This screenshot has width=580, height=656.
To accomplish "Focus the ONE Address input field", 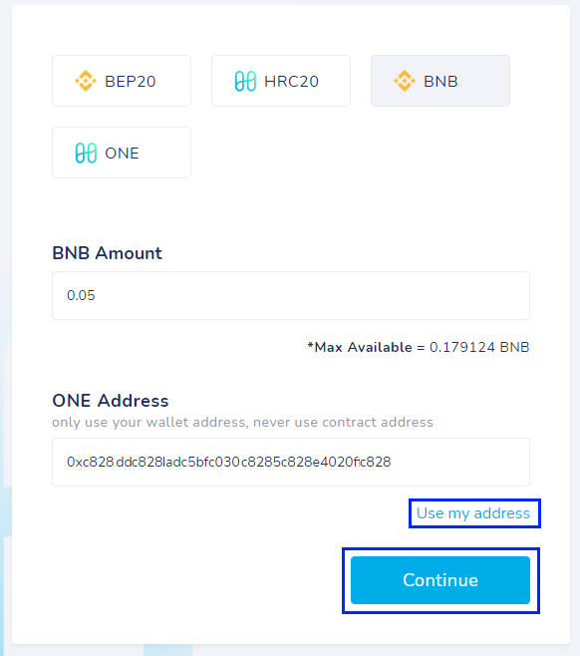I will coord(291,462).
